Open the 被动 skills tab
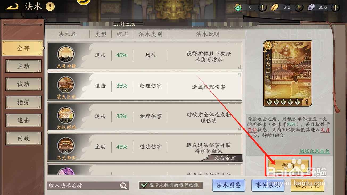Image resolution: width=347 pixels, height=195 pixels. coord(23,84)
